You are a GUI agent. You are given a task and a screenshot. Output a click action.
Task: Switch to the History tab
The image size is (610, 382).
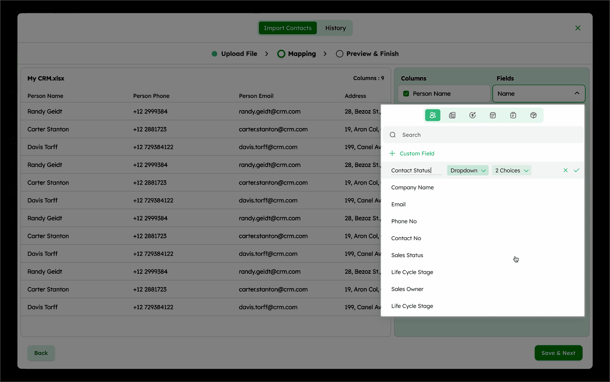(335, 28)
